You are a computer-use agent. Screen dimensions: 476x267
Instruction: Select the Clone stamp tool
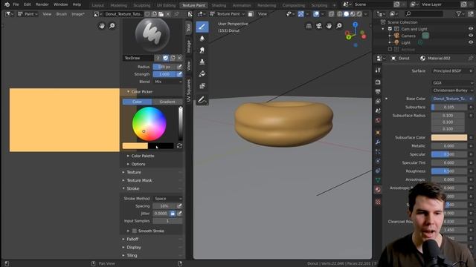pyautogui.click(x=202, y=62)
